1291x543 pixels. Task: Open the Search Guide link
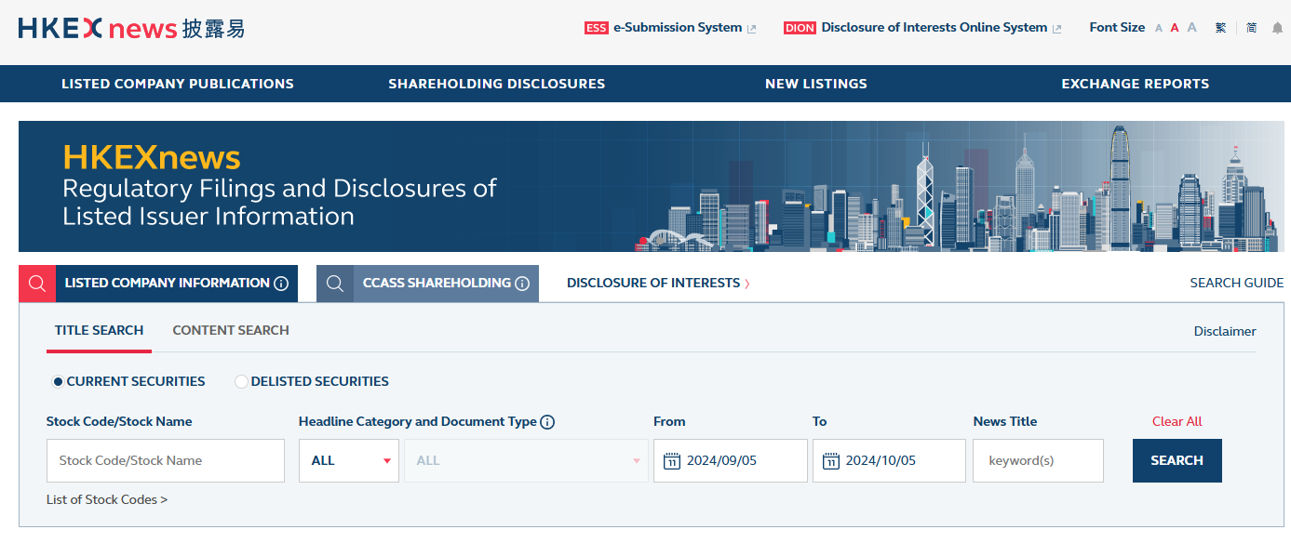(1237, 283)
